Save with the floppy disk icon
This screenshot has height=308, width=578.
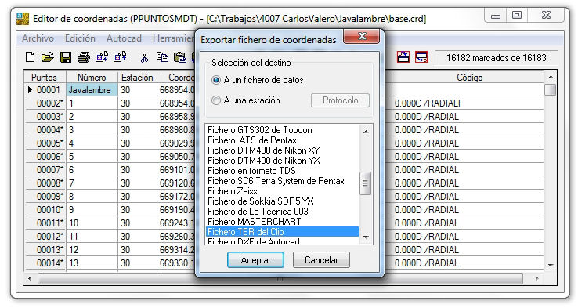pyautogui.click(x=66, y=57)
